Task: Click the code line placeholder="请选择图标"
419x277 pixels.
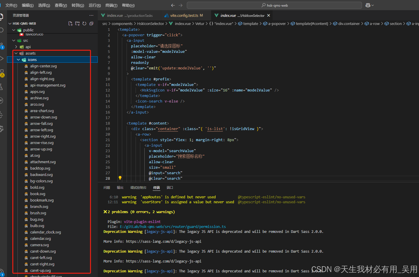Action: pos(157,46)
